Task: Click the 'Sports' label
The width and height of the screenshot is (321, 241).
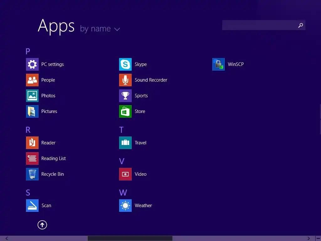Action: click(x=141, y=96)
